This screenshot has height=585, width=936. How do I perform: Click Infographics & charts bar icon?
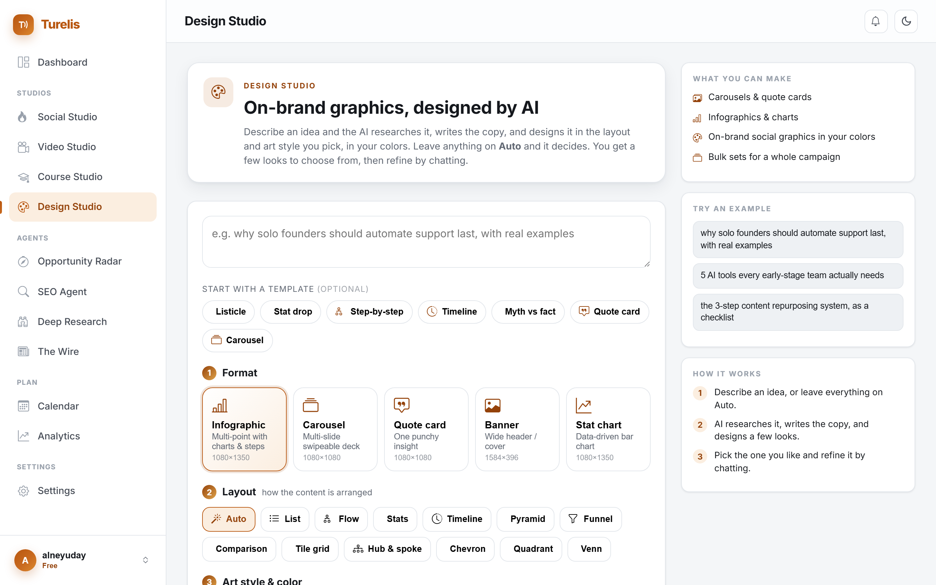point(697,118)
